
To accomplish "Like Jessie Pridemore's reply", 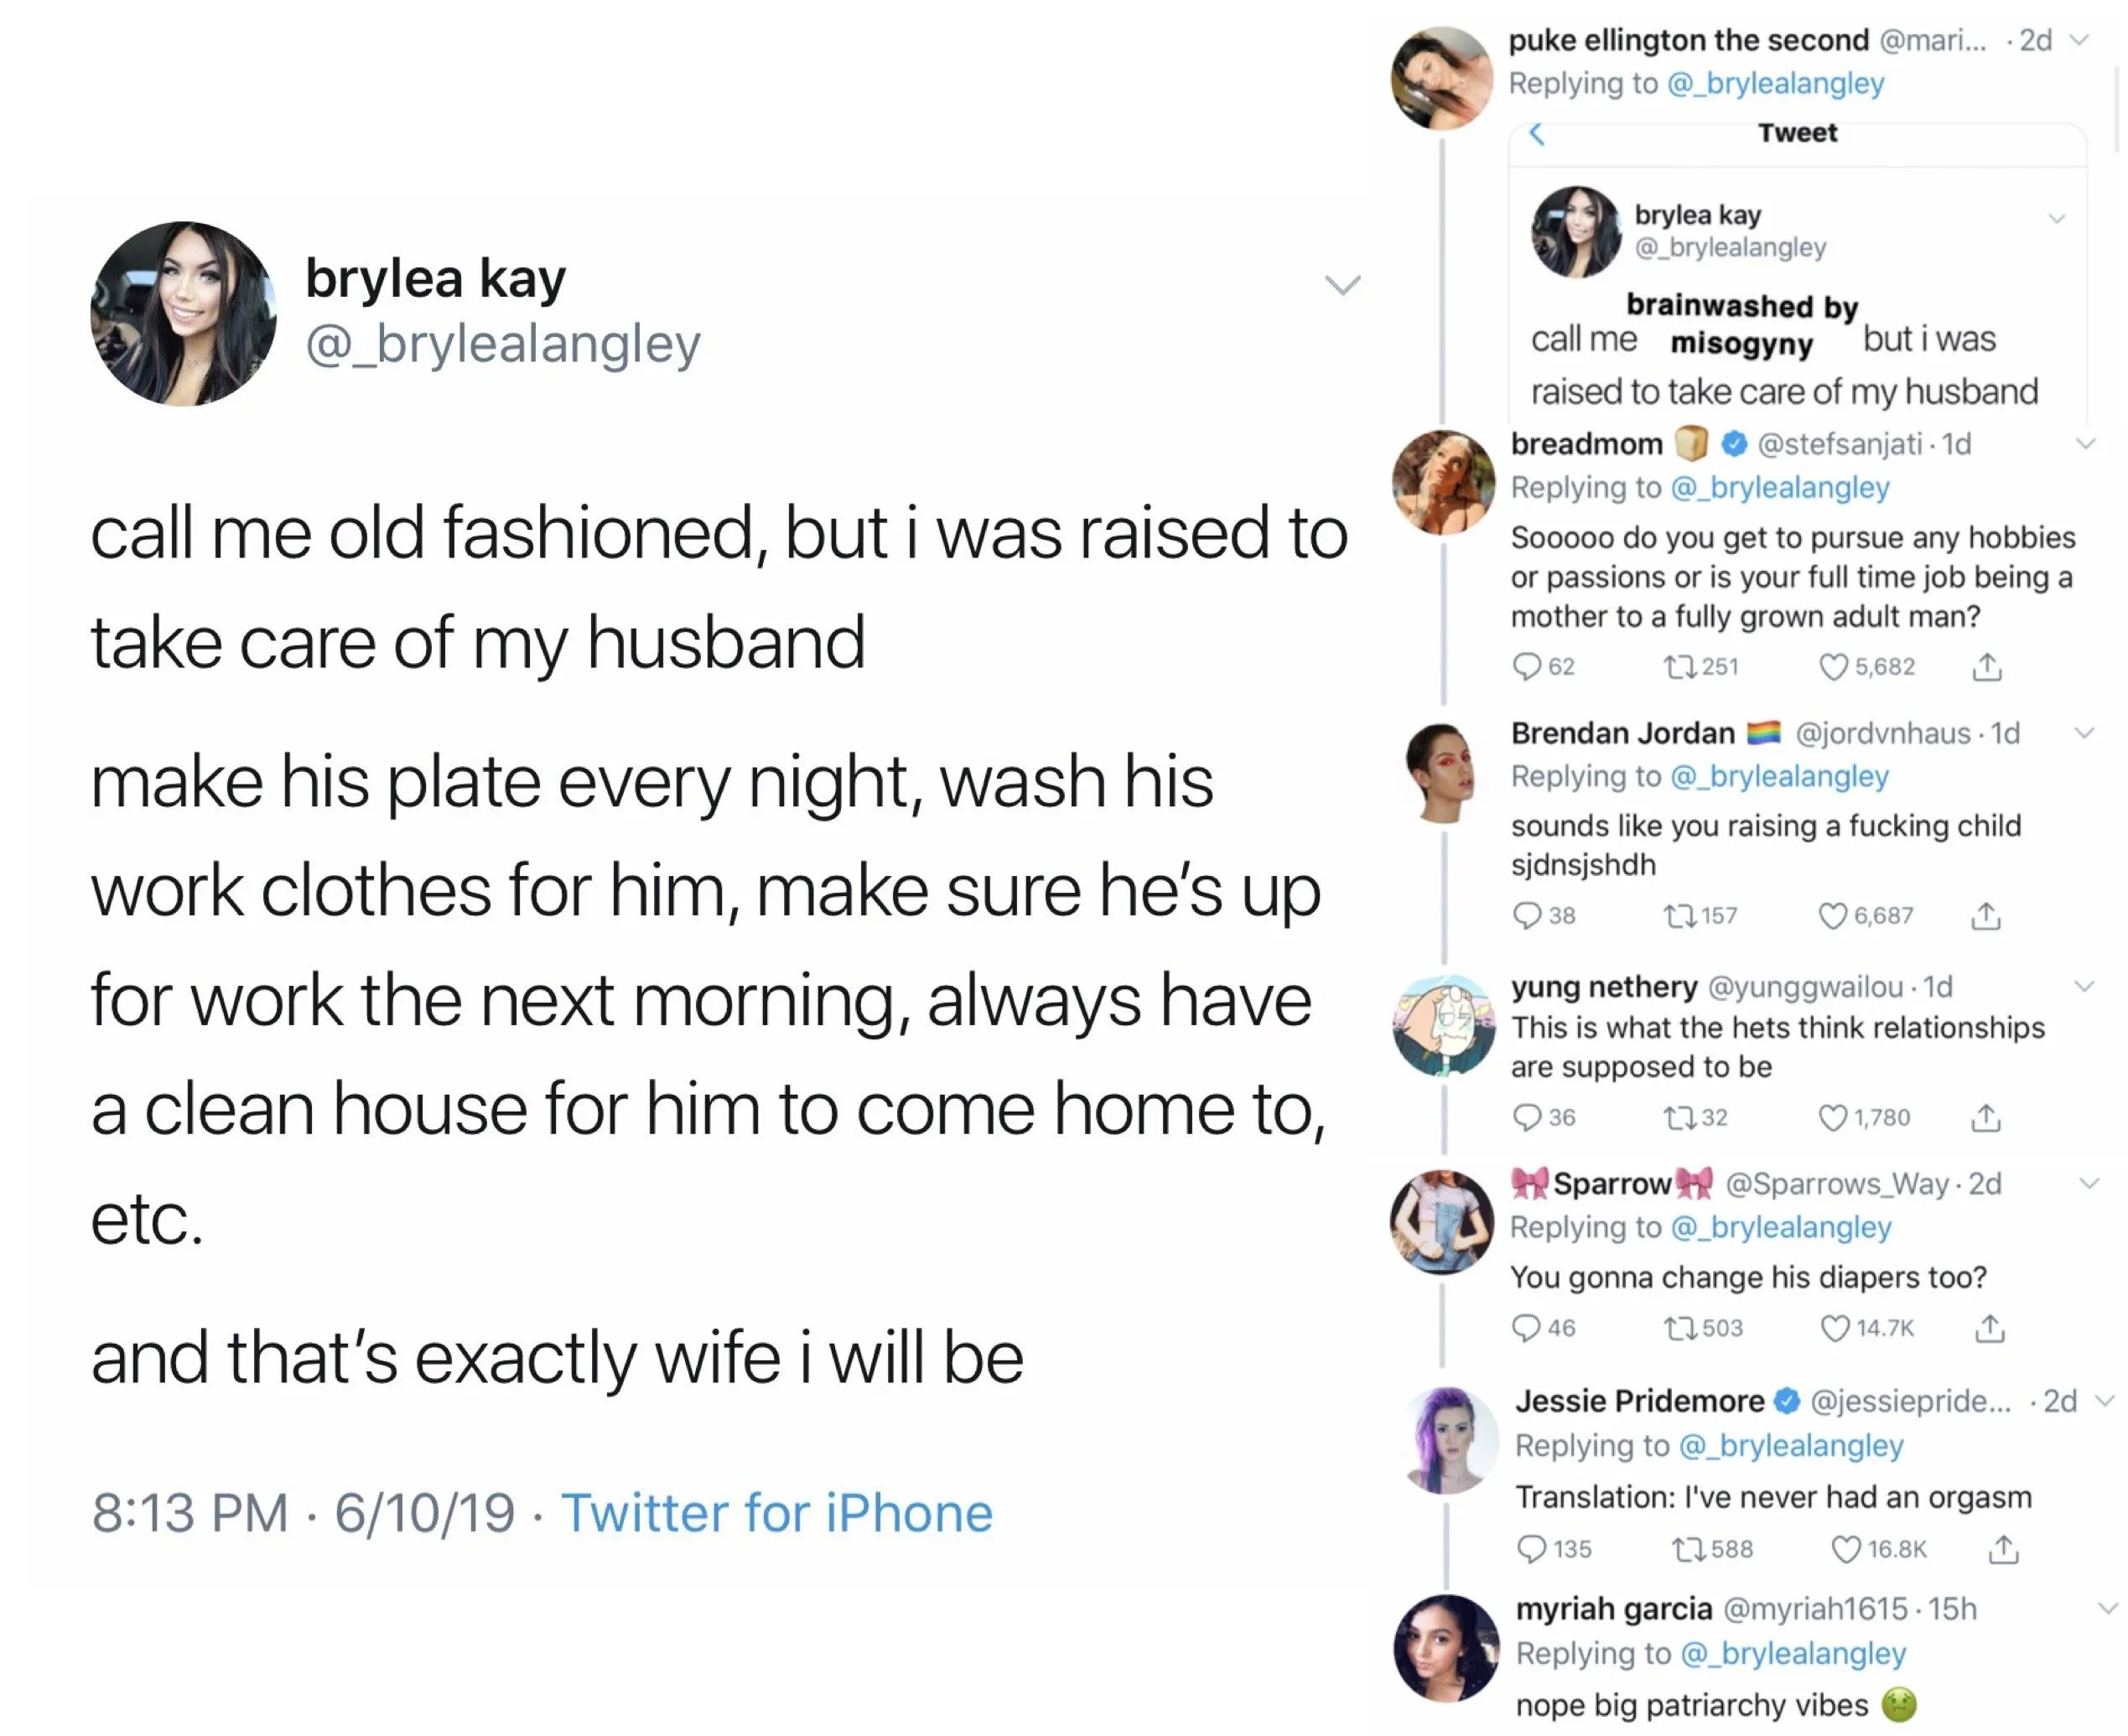I will (x=1846, y=1549).
